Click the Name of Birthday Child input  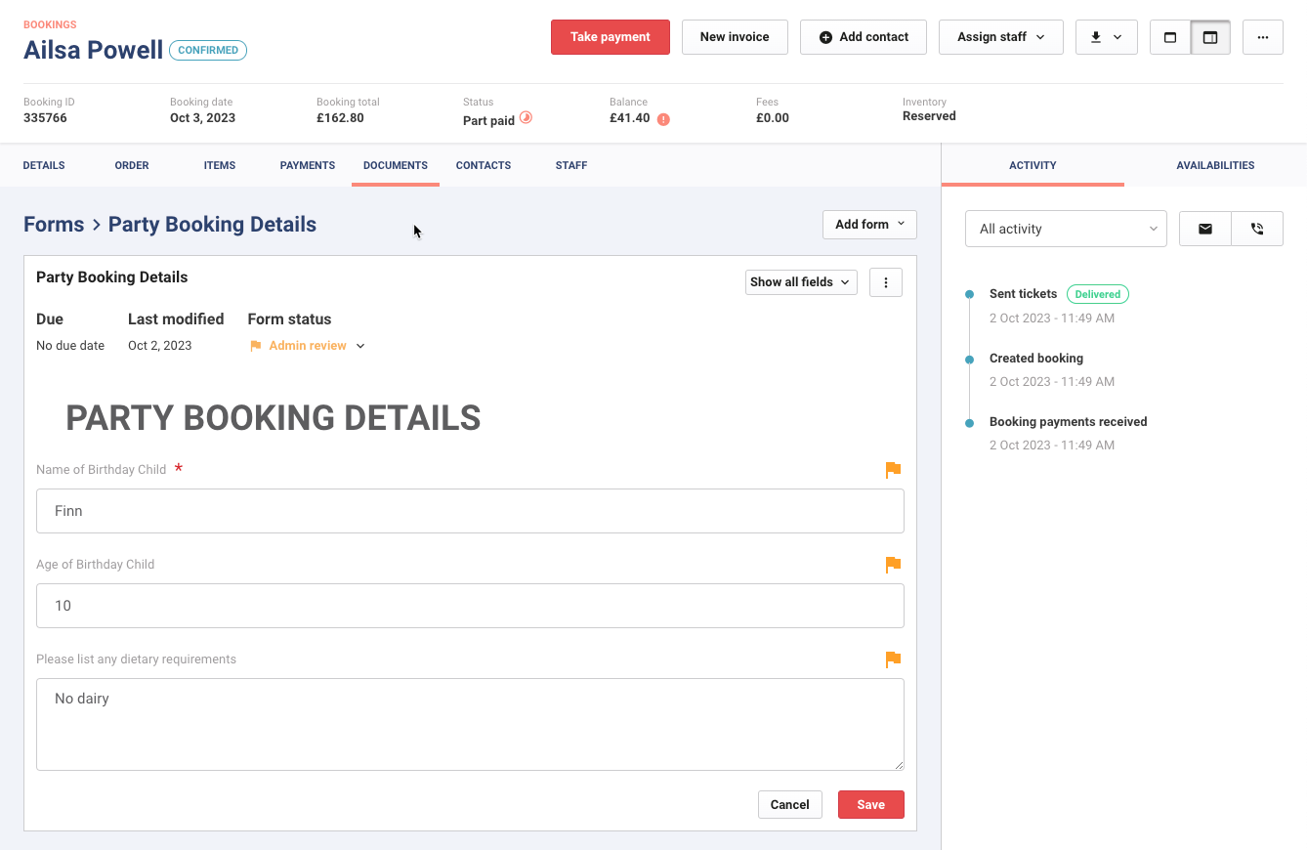click(x=470, y=511)
